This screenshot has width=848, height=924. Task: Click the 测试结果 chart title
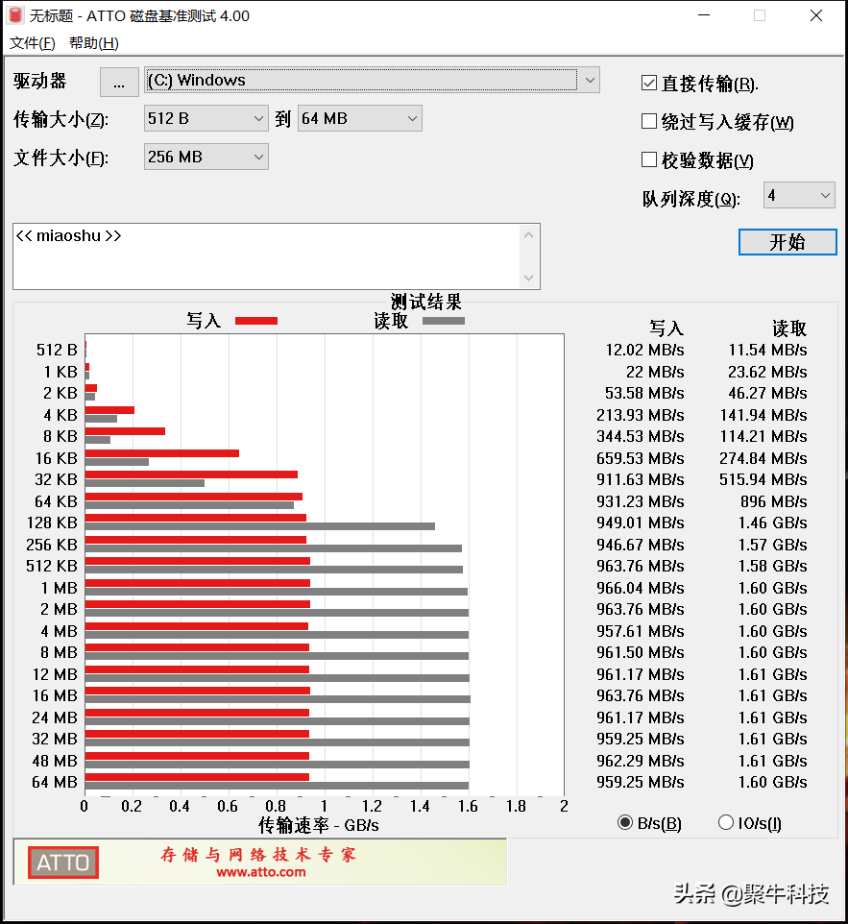click(426, 302)
